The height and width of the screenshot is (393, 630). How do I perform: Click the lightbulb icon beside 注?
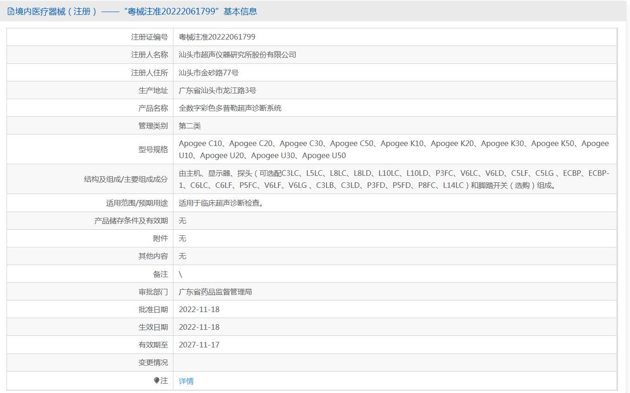pos(157,380)
